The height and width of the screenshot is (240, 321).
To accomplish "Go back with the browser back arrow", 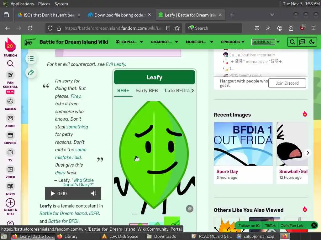I will click(x=8, y=28).
